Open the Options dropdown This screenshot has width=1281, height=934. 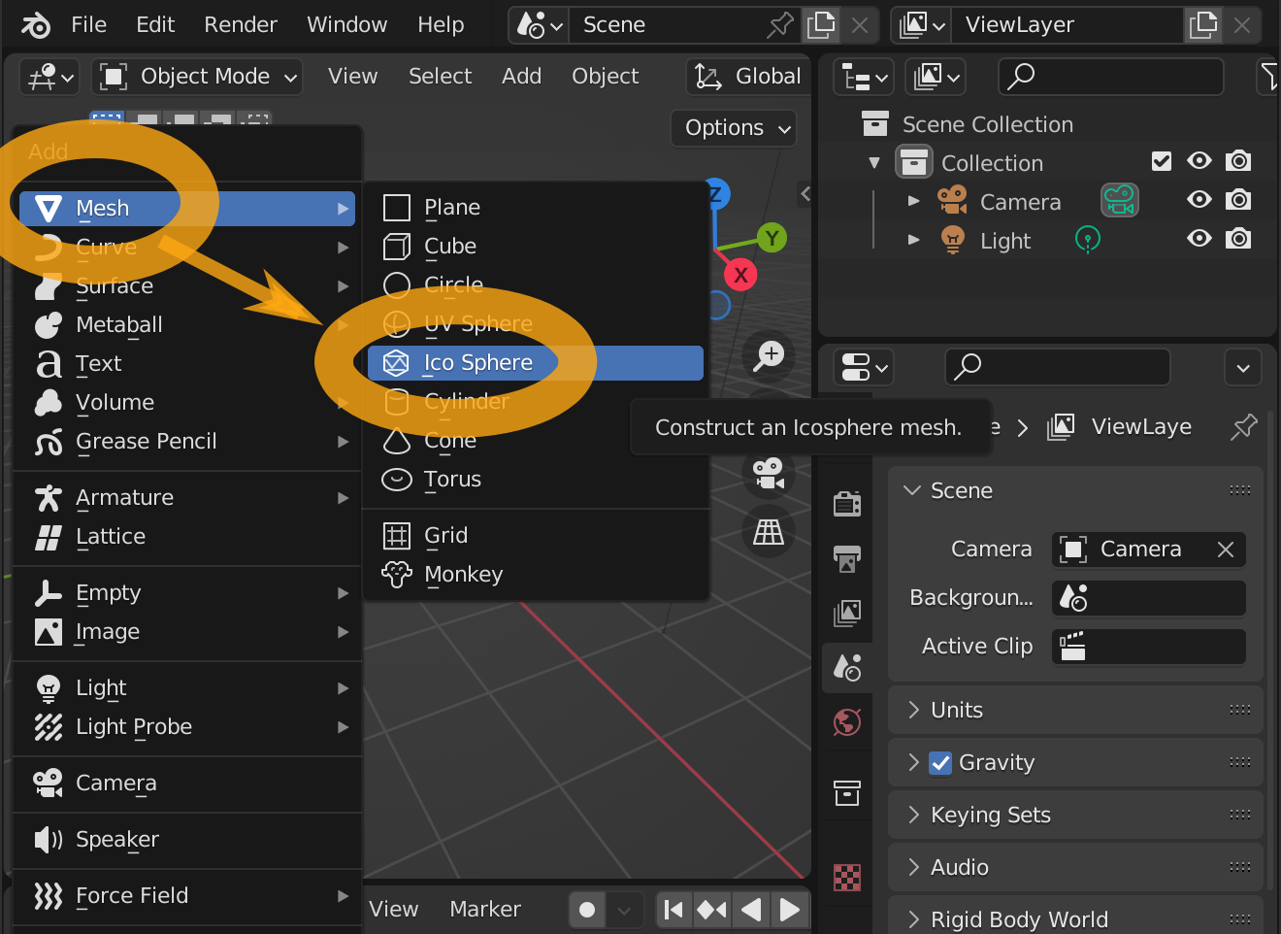[x=734, y=128]
